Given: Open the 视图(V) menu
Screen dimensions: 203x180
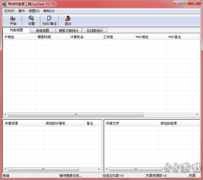Looking at the screenshot, I should 34,11.
